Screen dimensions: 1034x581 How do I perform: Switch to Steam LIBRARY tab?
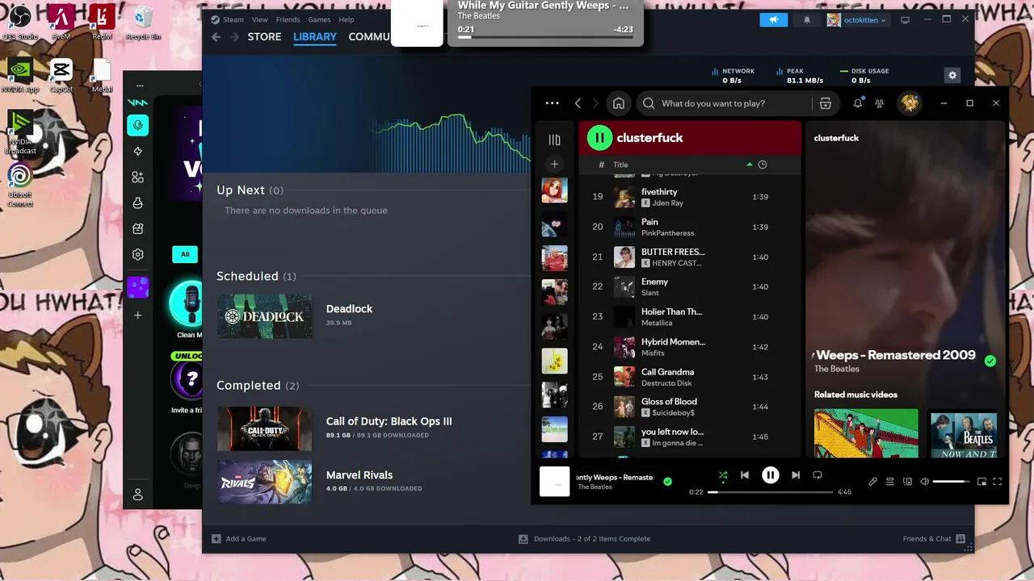(315, 37)
